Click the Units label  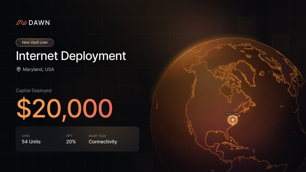[26, 136]
